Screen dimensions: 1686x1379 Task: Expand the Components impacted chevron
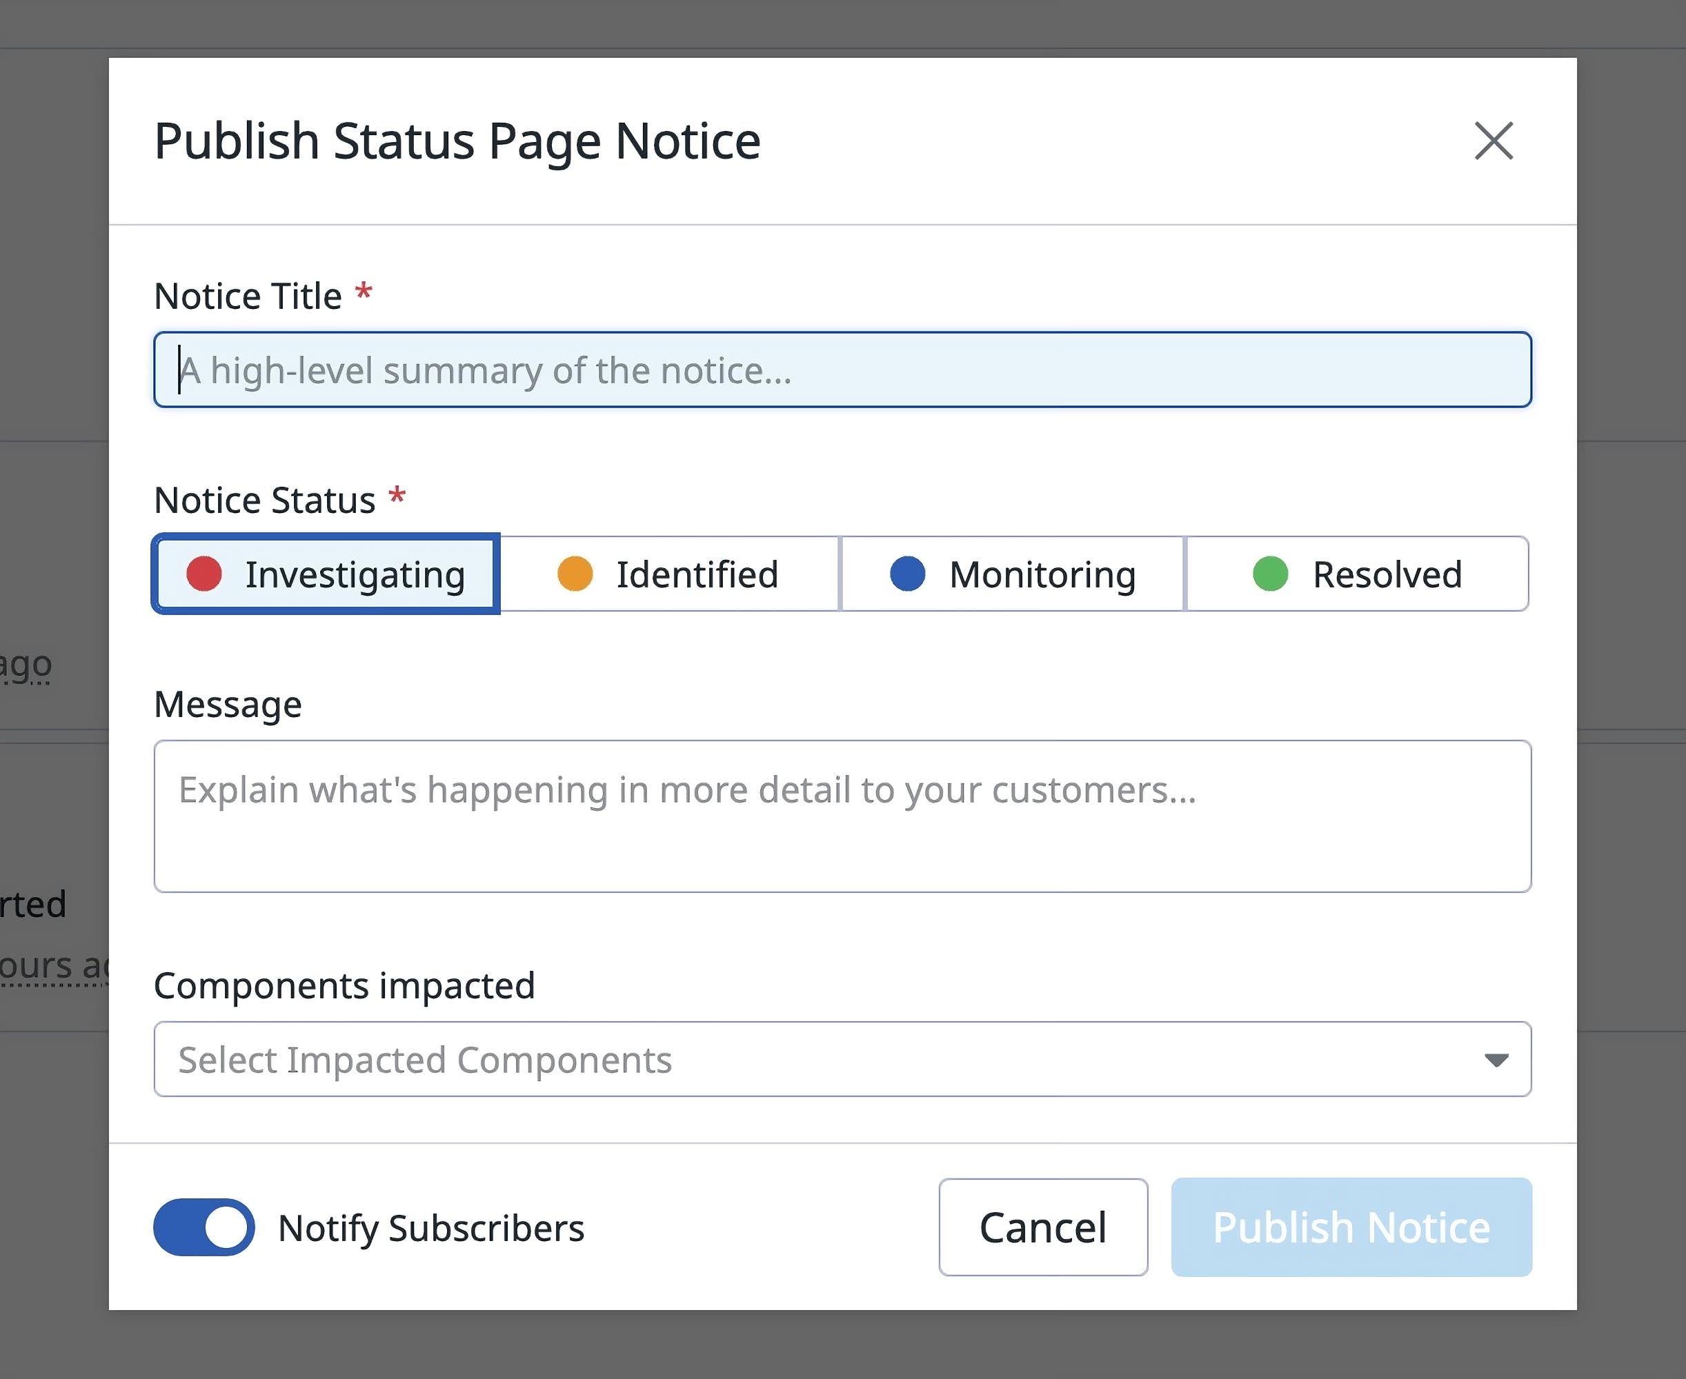1496,1060
